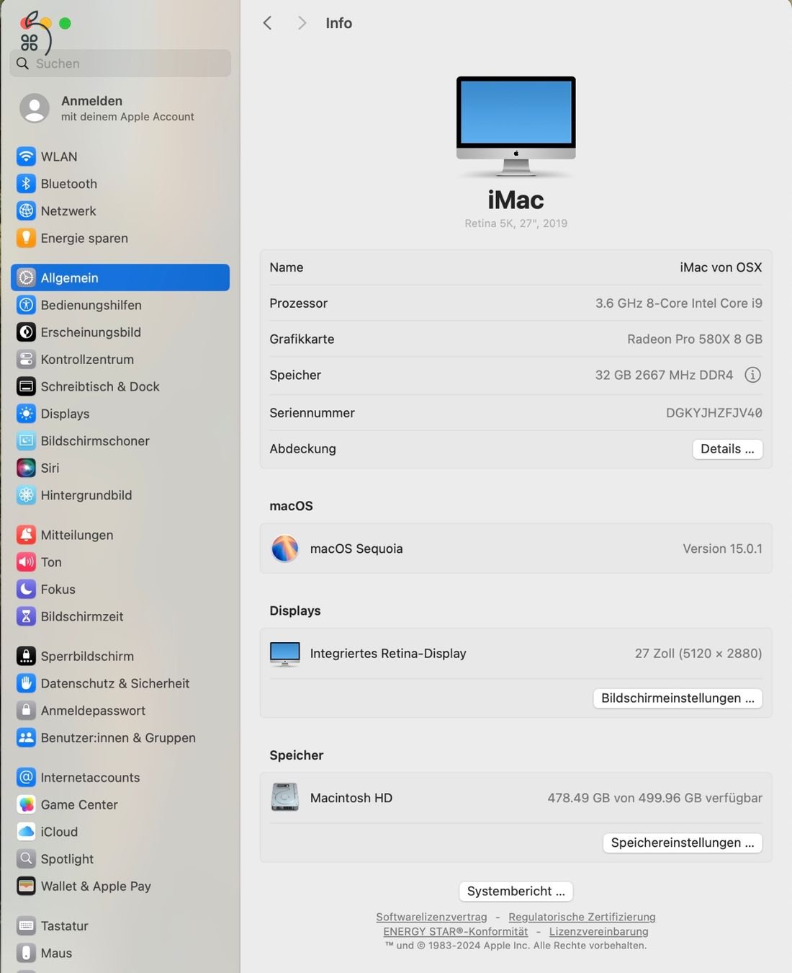792x973 pixels.
Task: Click the Integriertes Retina-Display monitor icon
Action: [x=284, y=654]
